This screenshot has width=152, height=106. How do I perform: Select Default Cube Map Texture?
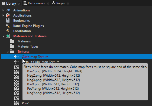tap(42, 62)
